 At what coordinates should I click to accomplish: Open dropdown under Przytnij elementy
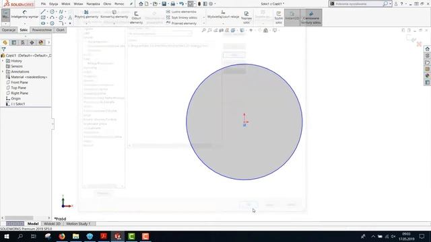tap(86, 24)
